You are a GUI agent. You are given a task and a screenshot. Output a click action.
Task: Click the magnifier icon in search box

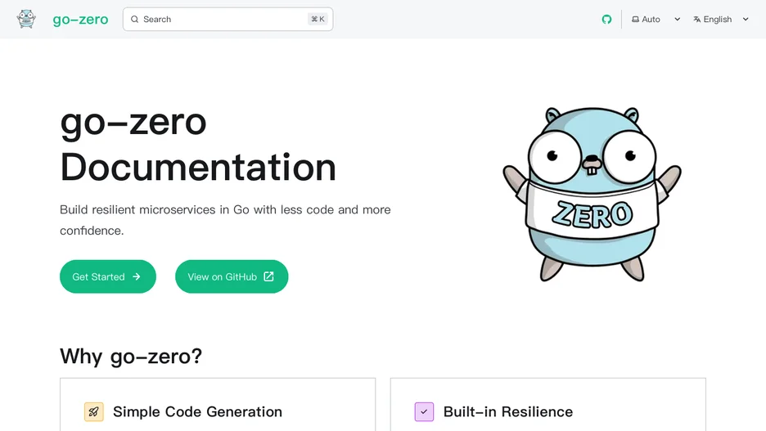(134, 19)
